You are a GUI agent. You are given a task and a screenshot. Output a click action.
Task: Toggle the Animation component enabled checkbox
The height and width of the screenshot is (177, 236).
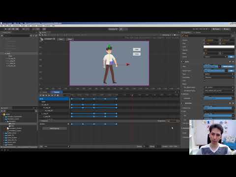184,103
